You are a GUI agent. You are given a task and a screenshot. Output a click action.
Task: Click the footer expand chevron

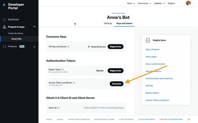189,119
